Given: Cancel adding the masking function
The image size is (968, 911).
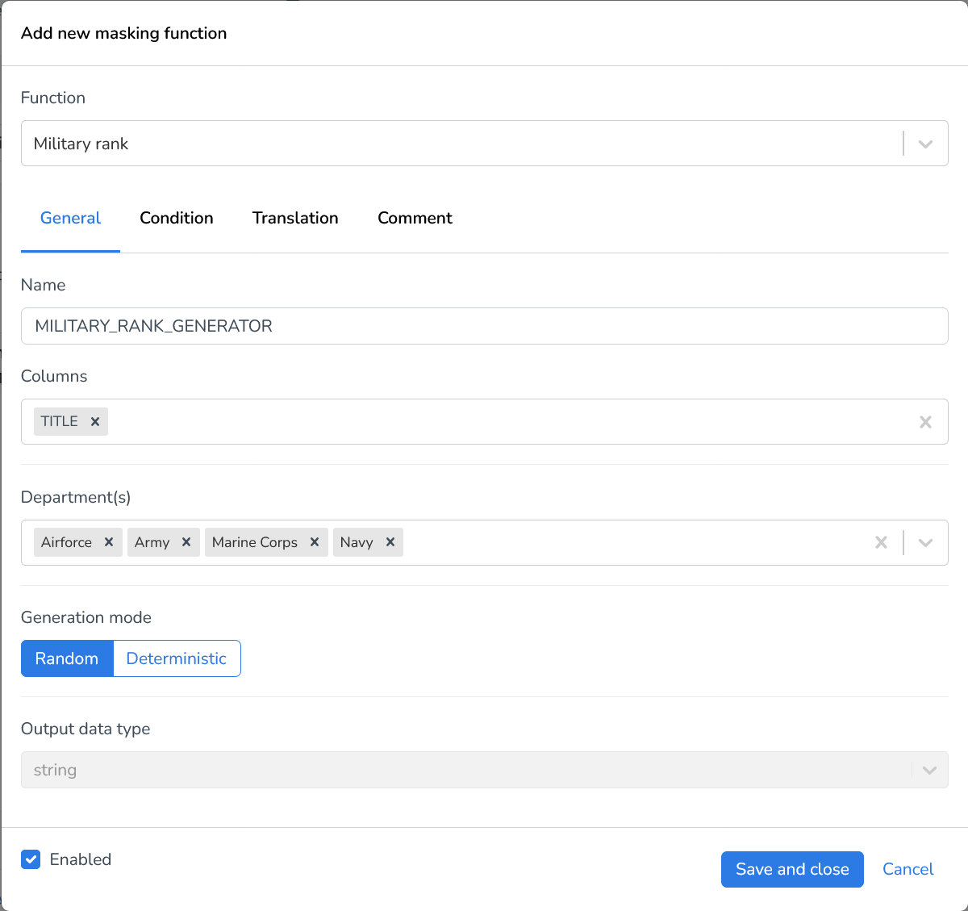Looking at the screenshot, I should point(907,869).
